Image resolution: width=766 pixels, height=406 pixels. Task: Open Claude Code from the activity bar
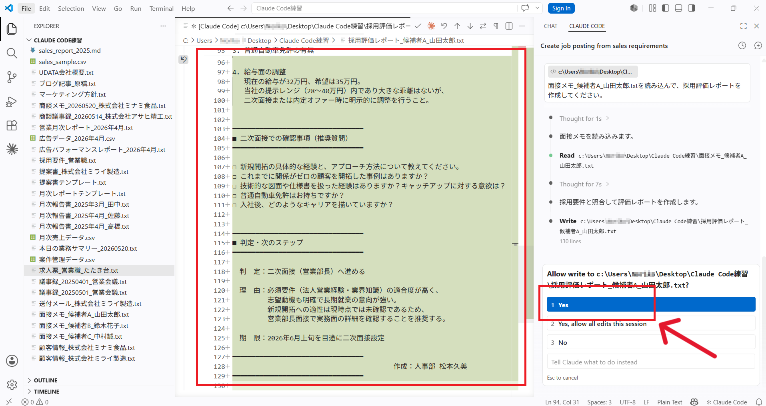click(x=12, y=149)
